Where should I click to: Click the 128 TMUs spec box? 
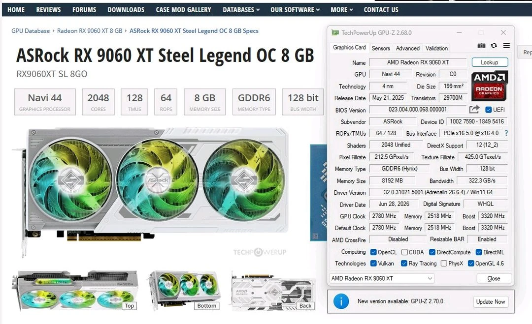tap(134, 102)
